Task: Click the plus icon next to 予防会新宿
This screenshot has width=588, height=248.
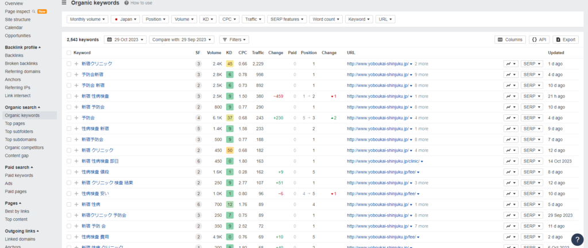Action: pyautogui.click(x=76, y=75)
